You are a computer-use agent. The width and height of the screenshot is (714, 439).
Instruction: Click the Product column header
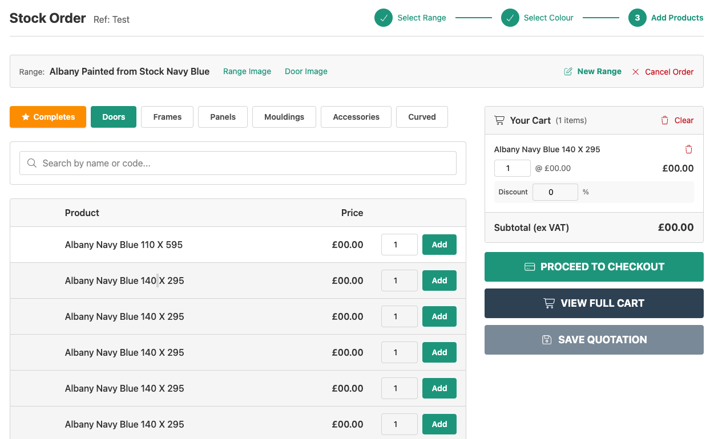[x=82, y=213]
